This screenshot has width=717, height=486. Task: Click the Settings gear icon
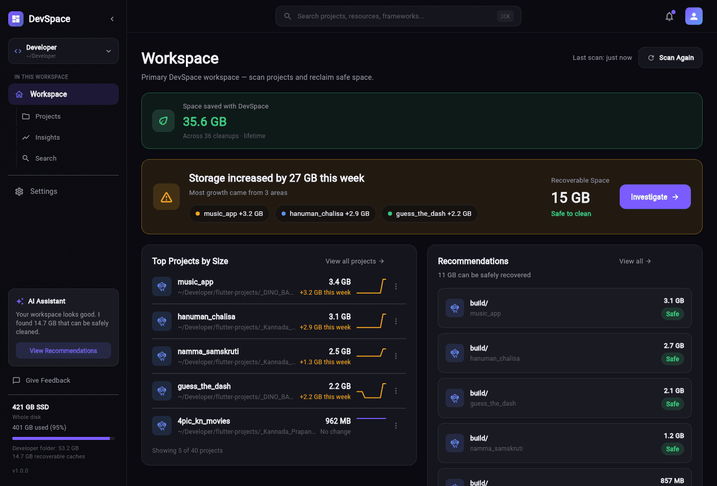[19, 191]
